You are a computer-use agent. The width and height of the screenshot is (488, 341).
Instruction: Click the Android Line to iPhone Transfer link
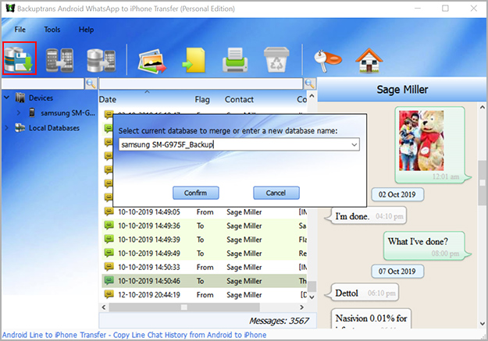click(x=133, y=335)
